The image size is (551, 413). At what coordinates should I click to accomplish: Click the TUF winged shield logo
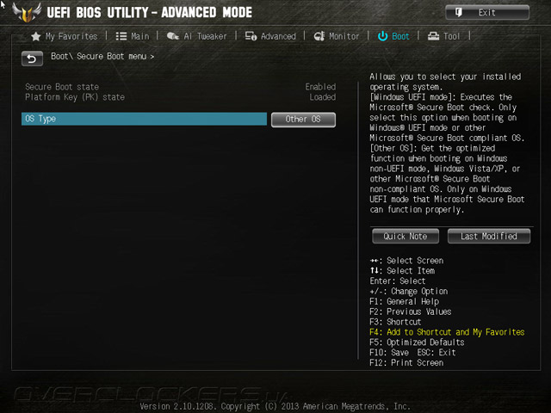point(27,13)
